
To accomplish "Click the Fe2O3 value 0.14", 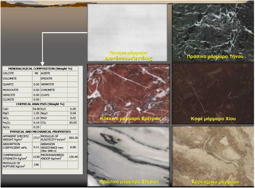I will pos(36,122).
